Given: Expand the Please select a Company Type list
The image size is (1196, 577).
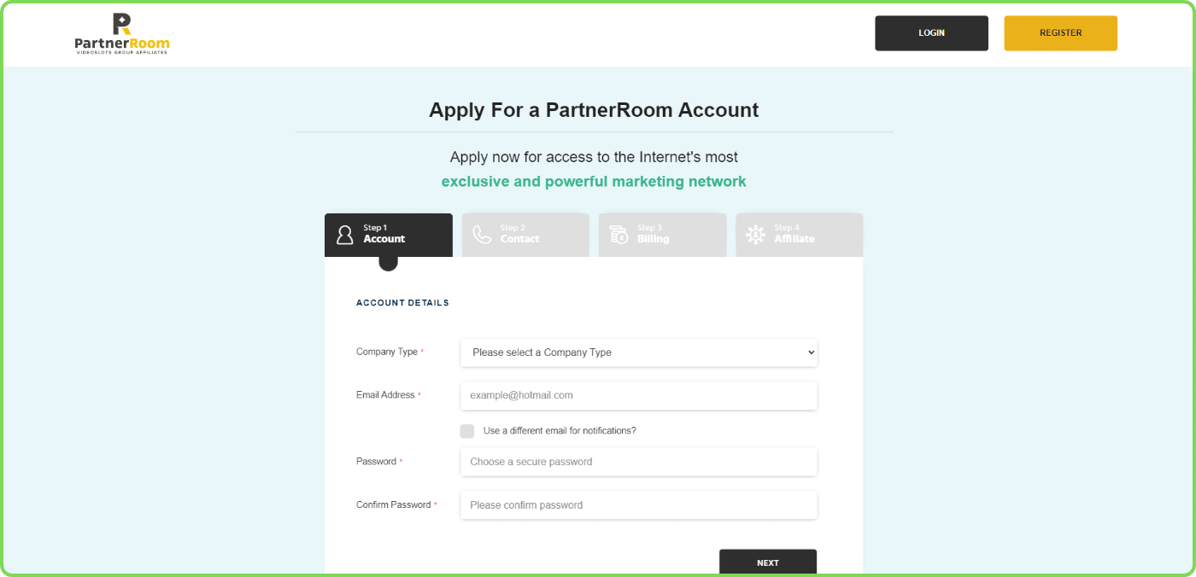Looking at the screenshot, I should click(x=638, y=352).
